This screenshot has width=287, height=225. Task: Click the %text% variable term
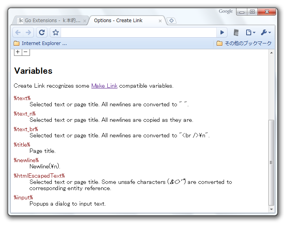[22, 98]
